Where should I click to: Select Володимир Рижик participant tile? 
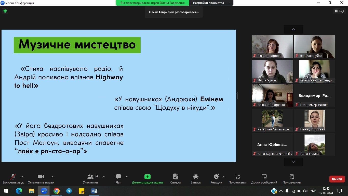pyautogui.click(x=315, y=96)
